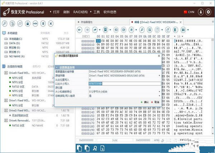Open dropdown arrow beside the go-to icon
215x153 pixels.
click(100, 30)
